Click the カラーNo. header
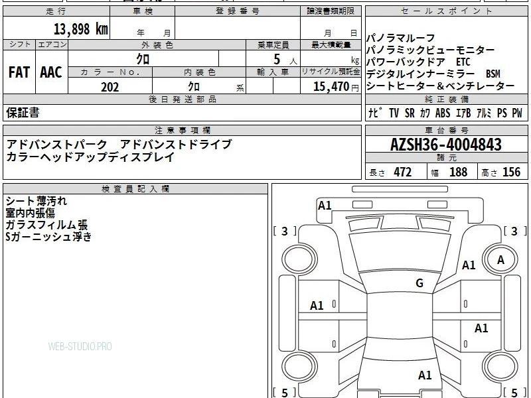Screen dimensions: 531x398 110,72
